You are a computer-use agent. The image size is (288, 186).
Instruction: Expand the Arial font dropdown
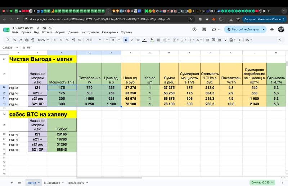[x=94, y=40]
